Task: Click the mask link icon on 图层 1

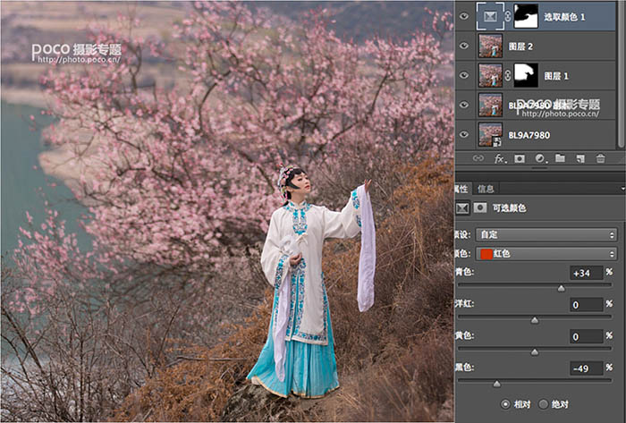Action: 508,75
